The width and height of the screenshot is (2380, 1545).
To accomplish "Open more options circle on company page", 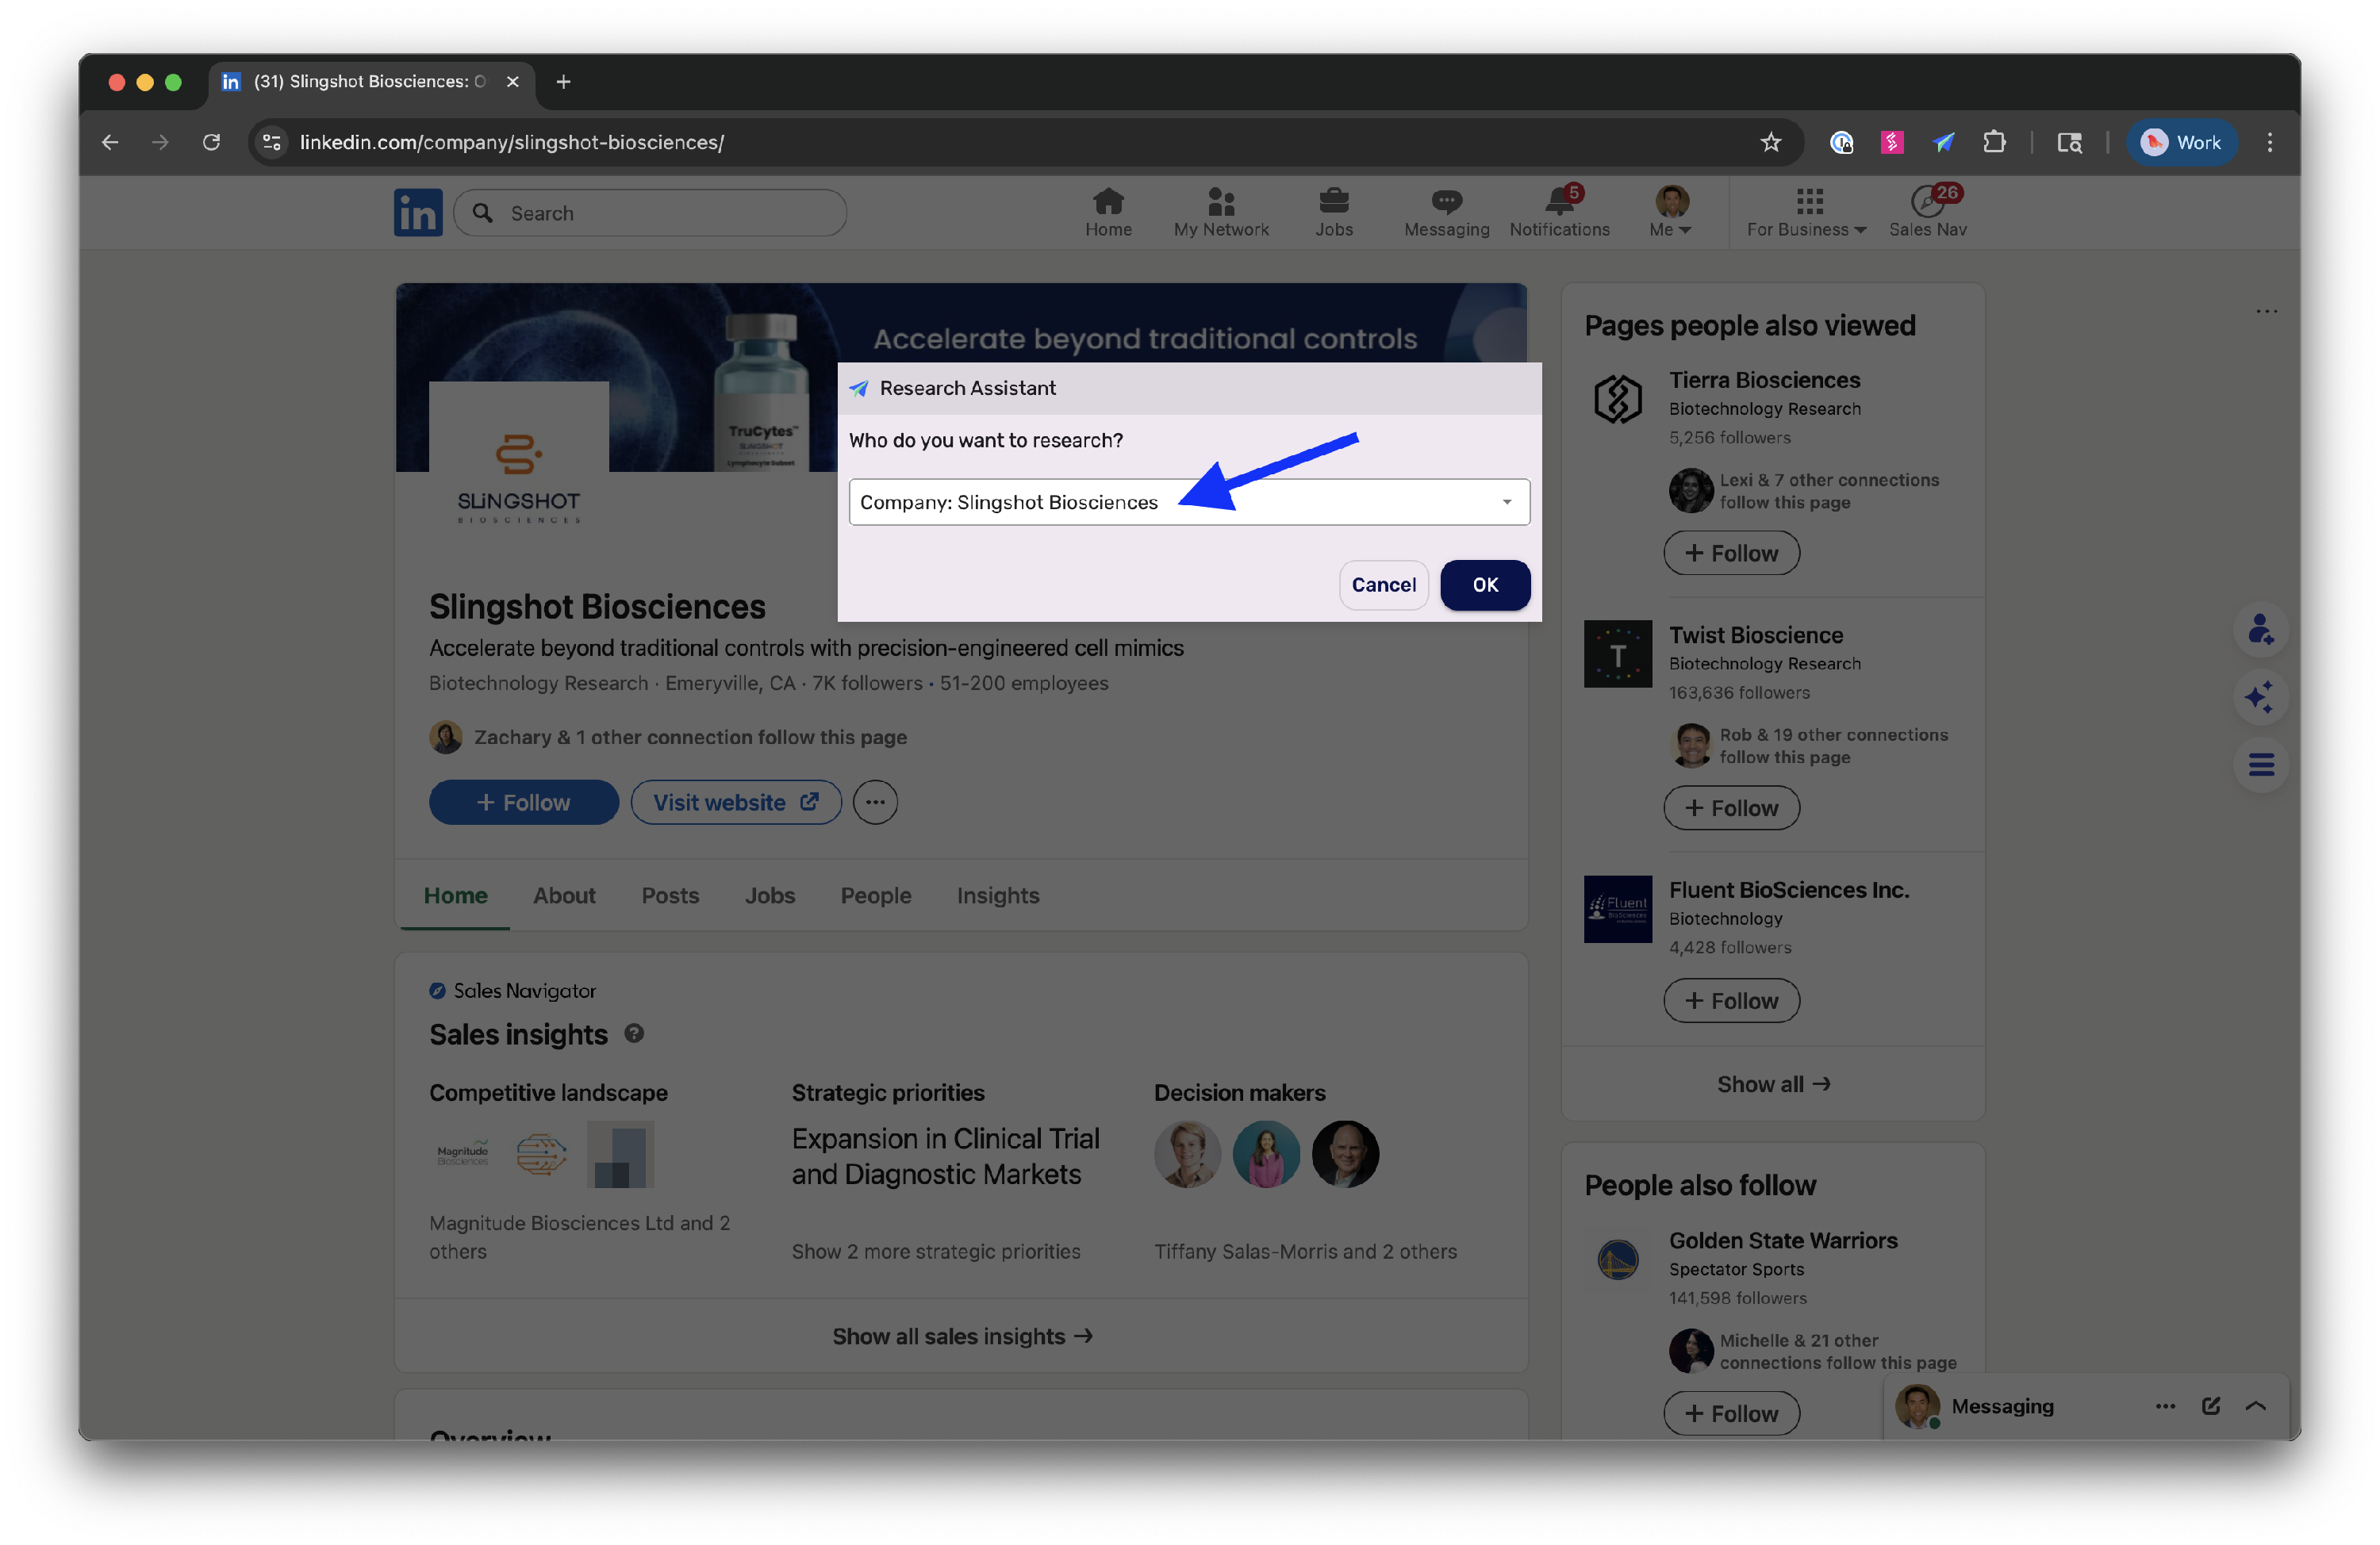I will (875, 802).
